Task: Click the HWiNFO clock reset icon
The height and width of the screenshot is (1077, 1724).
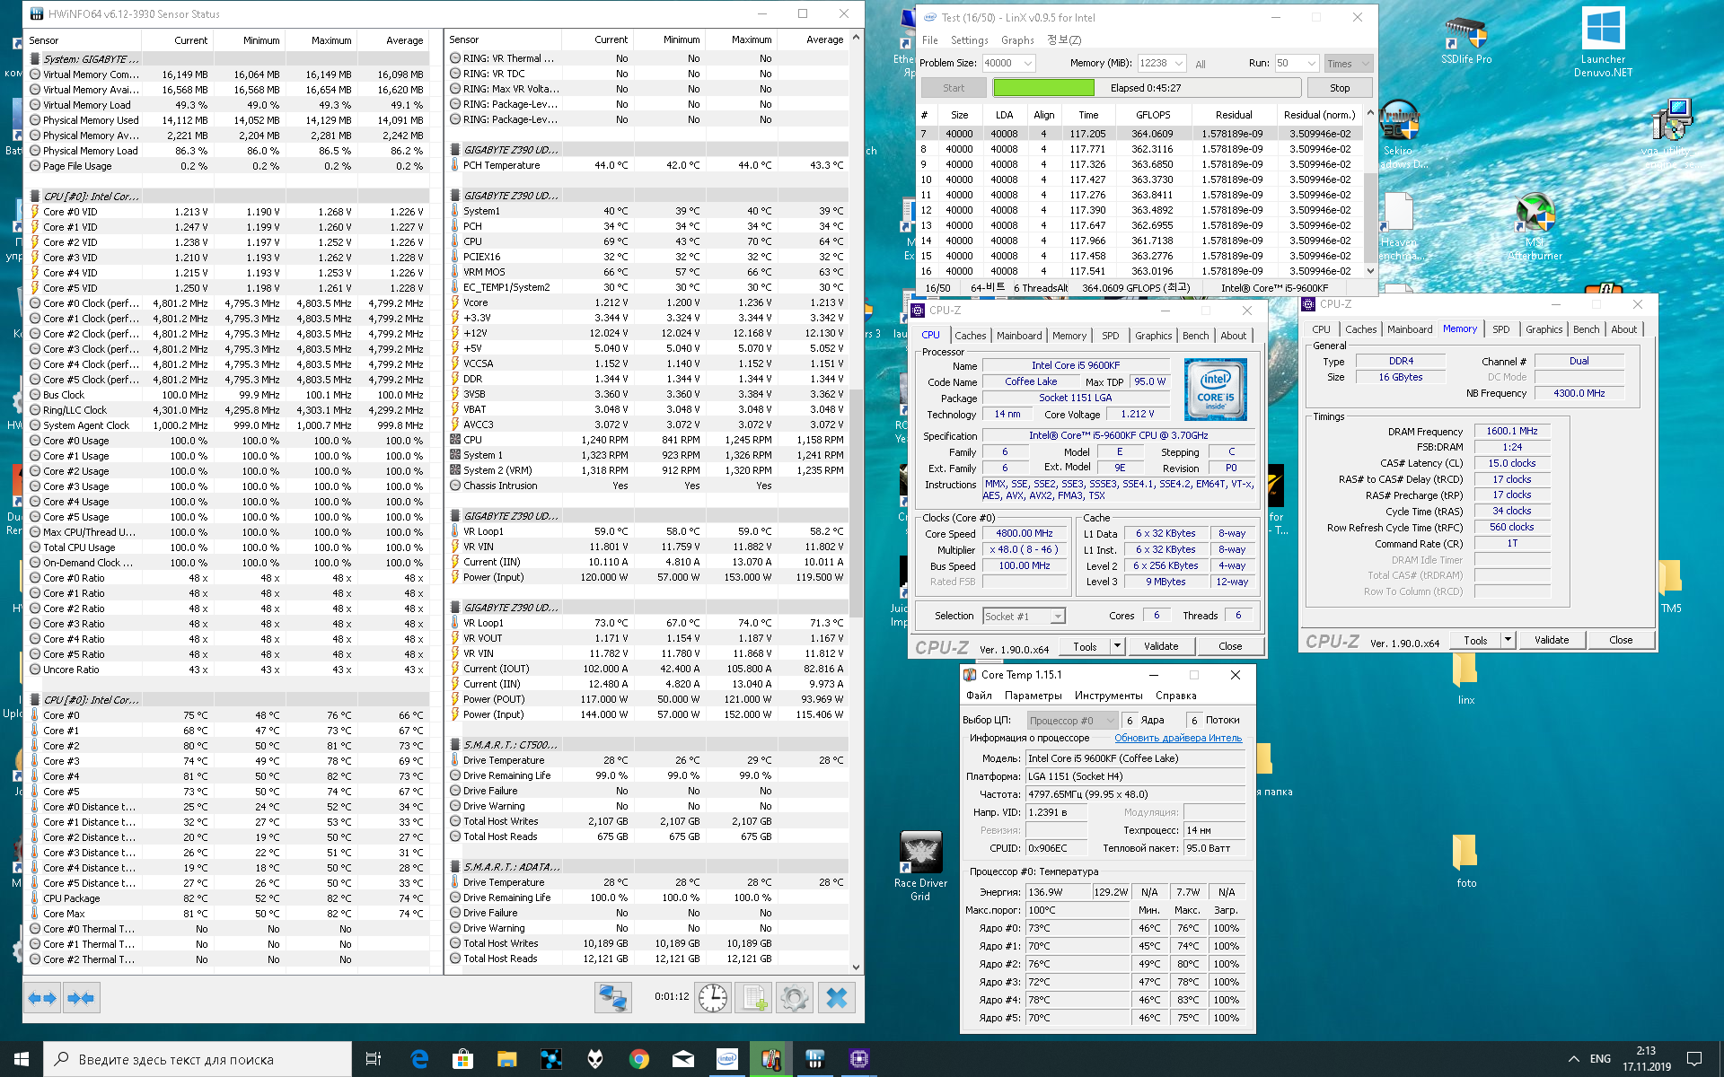Action: tap(712, 998)
